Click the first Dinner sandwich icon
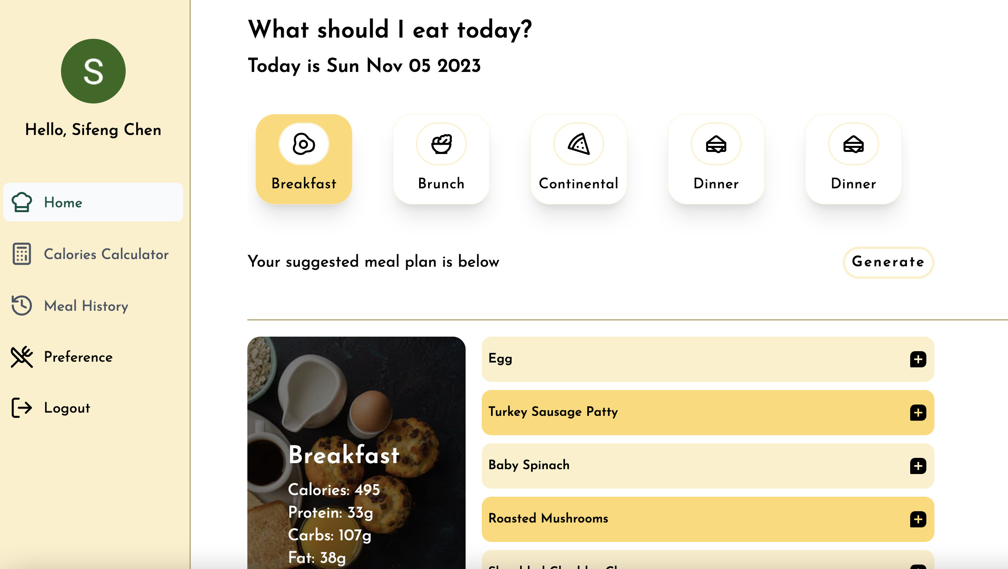This screenshot has height=569, width=1008. 716,144
